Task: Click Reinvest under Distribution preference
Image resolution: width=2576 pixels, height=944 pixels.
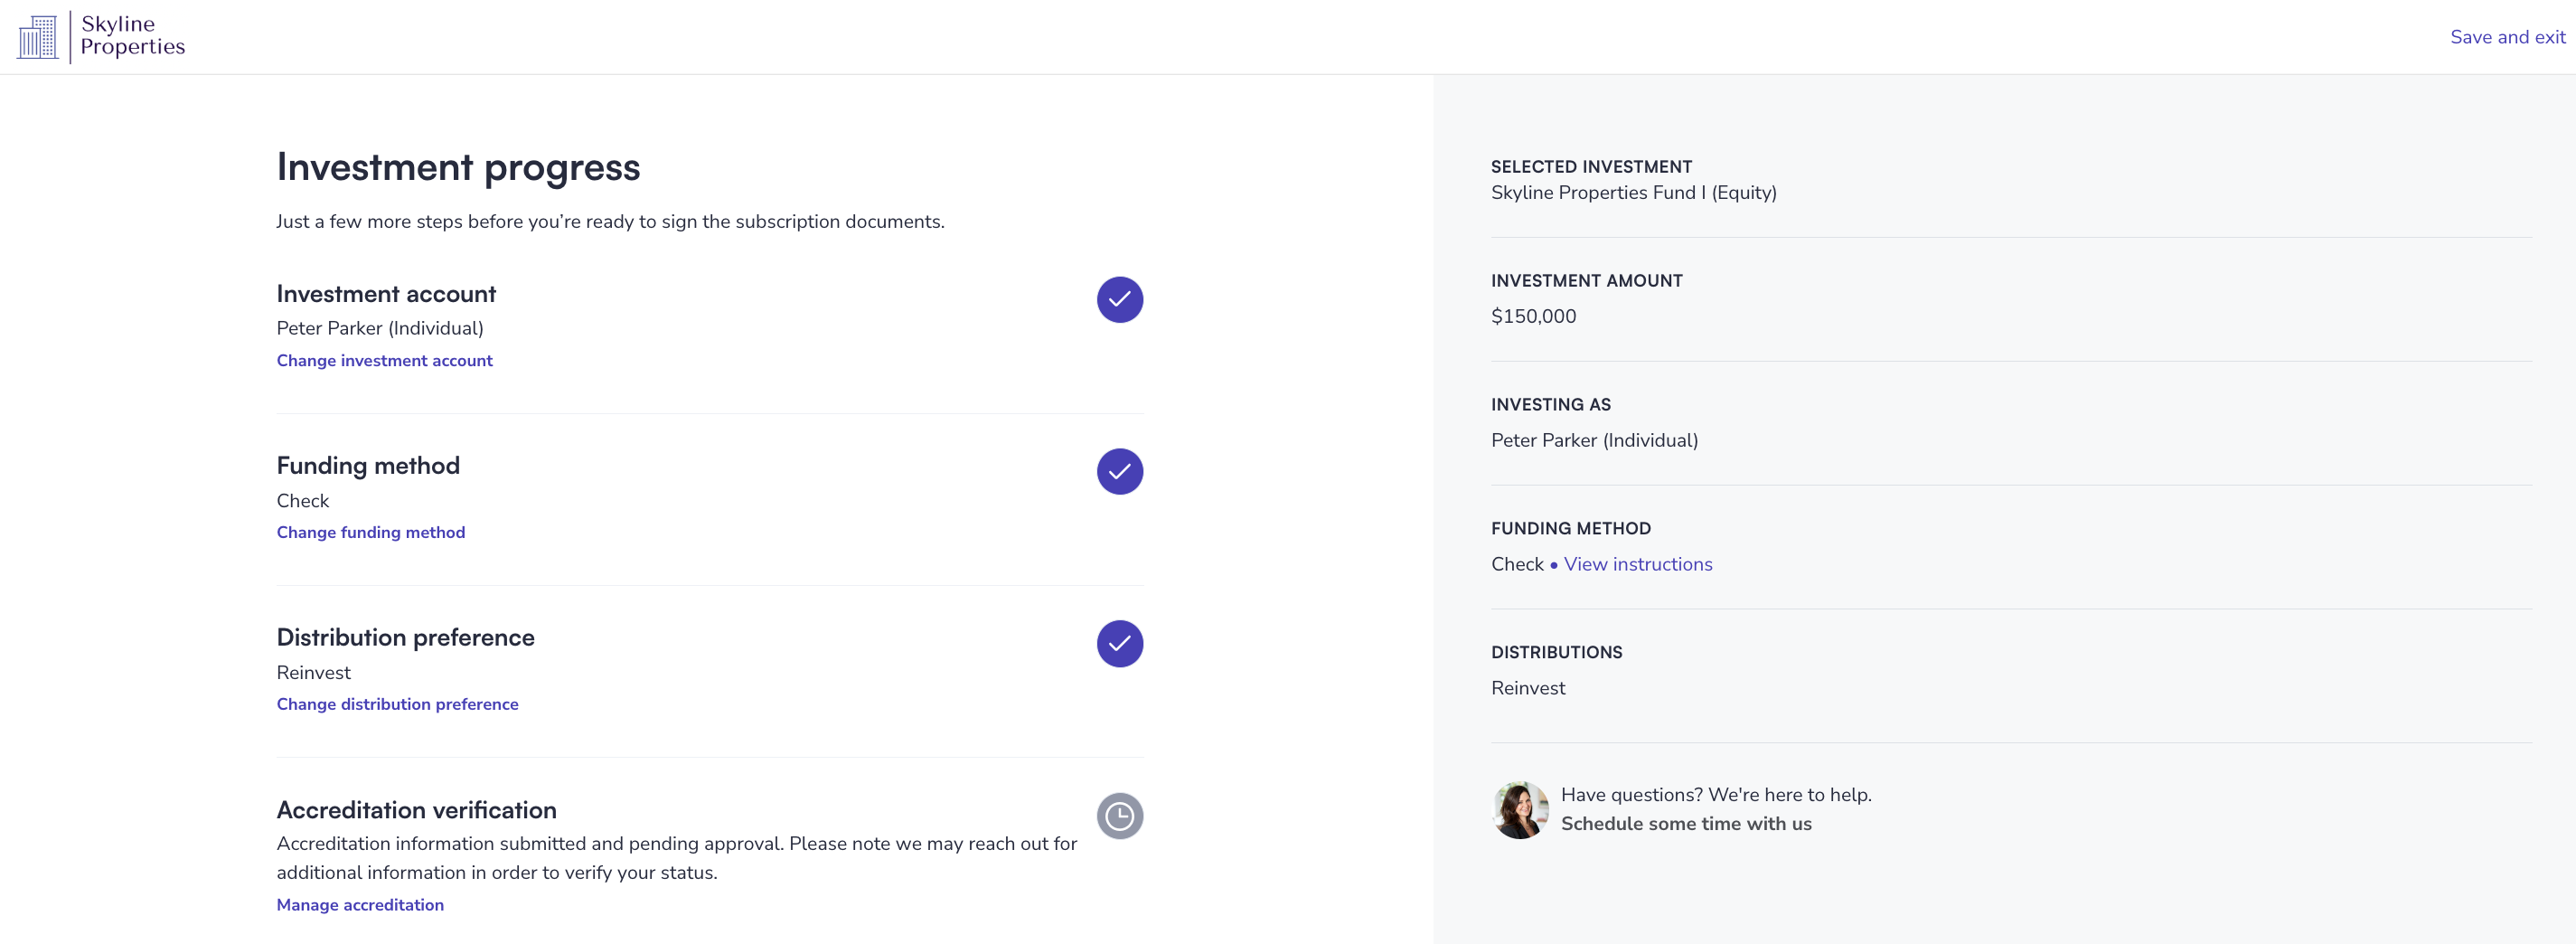Action: (313, 673)
